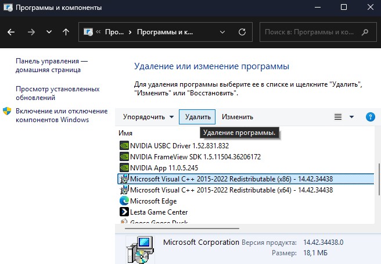Screen dimensions: 381x264
Task: Refresh the programs list
Action: (242, 32)
